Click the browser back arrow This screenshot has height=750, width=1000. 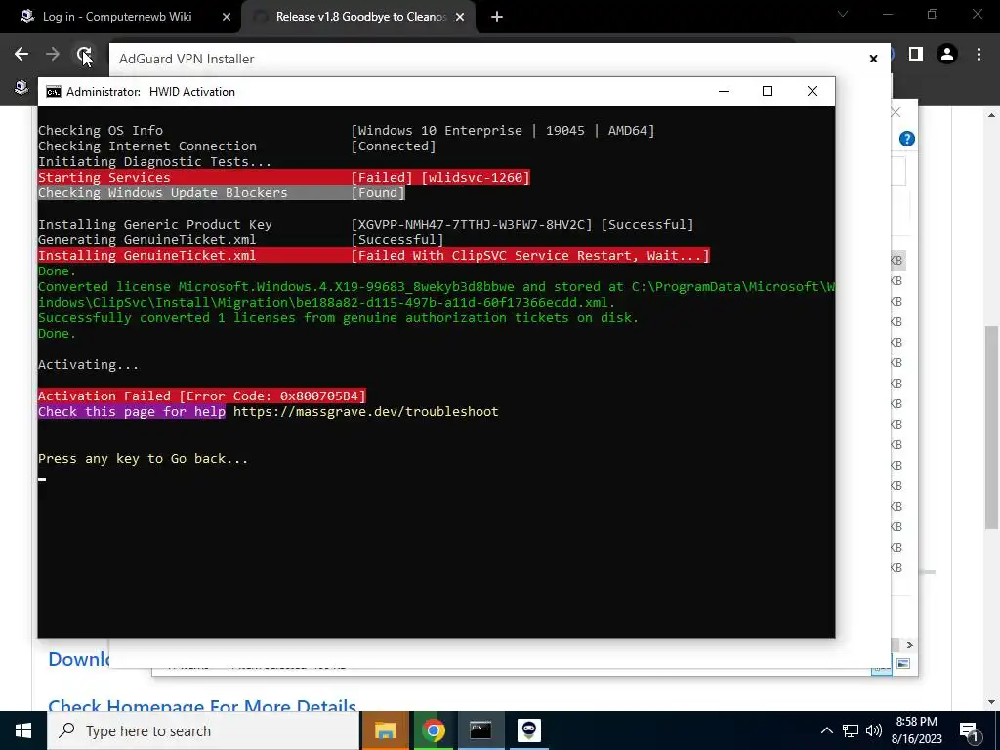[21, 55]
